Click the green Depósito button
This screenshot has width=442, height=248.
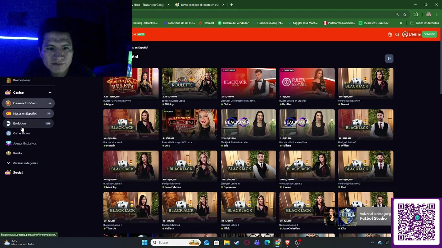point(429,34)
